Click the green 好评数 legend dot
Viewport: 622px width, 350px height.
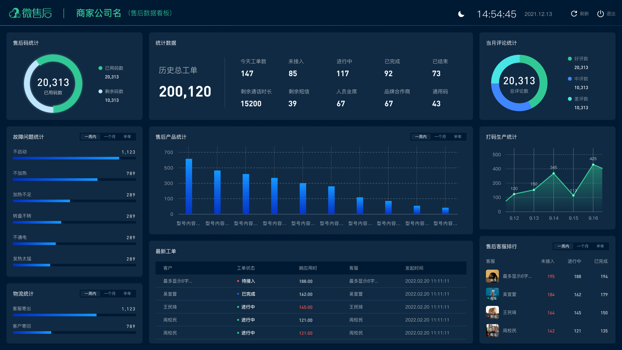pyautogui.click(x=570, y=59)
